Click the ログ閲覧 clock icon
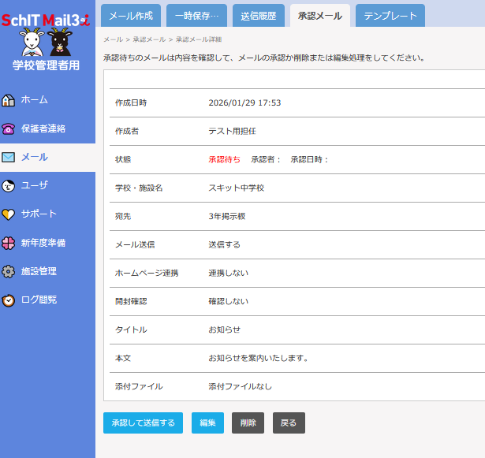The height and width of the screenshot is (458, 485). pos(9,300)
